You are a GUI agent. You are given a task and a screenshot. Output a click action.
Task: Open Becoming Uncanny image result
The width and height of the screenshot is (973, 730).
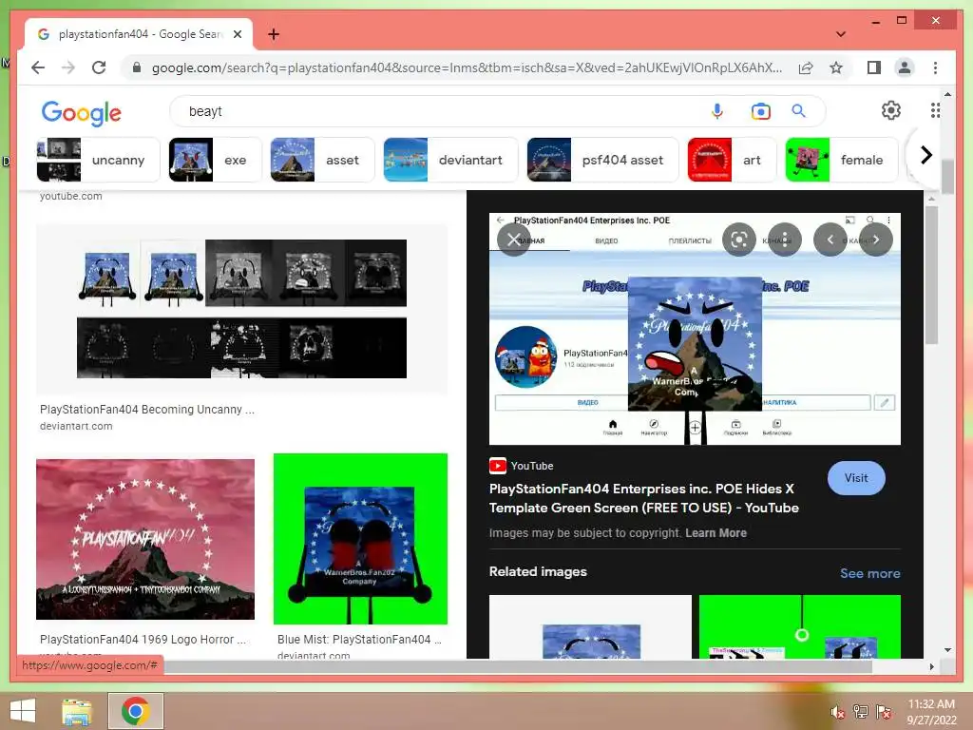tap(241, 309)
